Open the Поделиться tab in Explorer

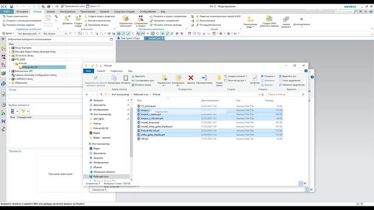tap(116, 71)
